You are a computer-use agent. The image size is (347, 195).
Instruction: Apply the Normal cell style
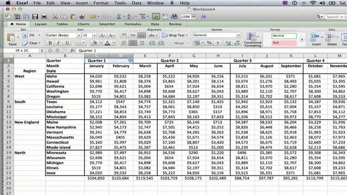pos(284,36)
